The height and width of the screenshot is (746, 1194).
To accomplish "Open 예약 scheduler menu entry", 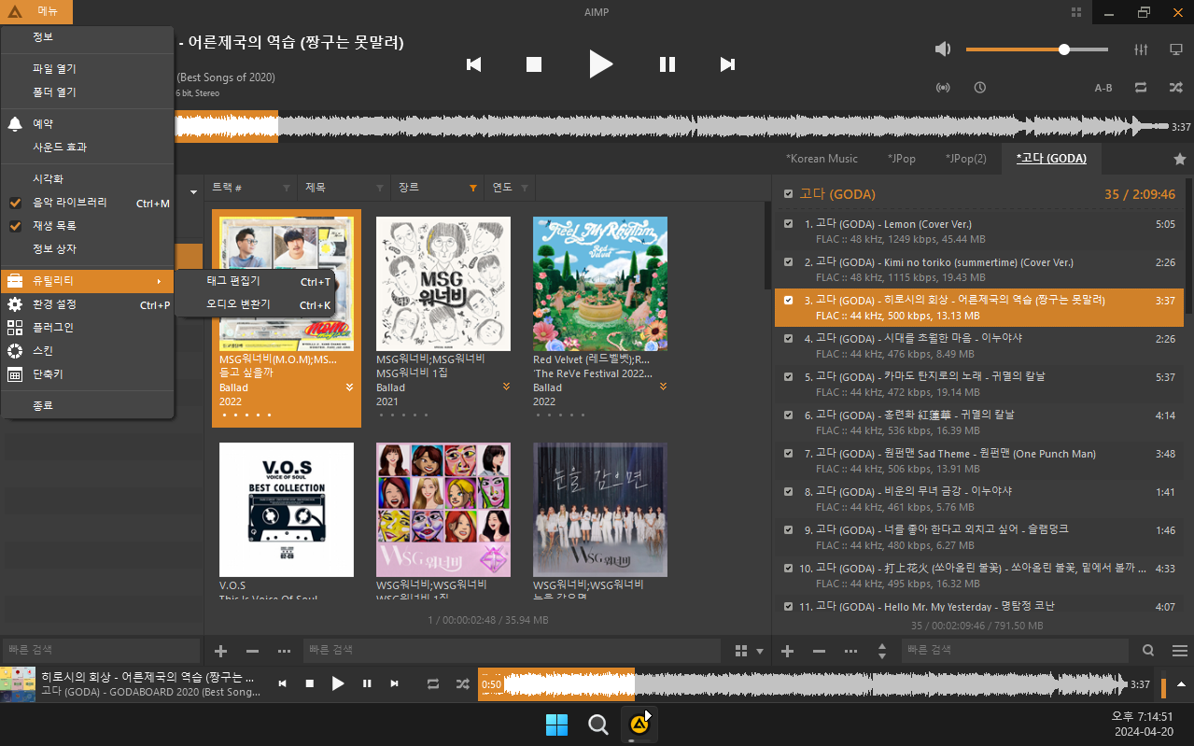I will coord(87,124).
